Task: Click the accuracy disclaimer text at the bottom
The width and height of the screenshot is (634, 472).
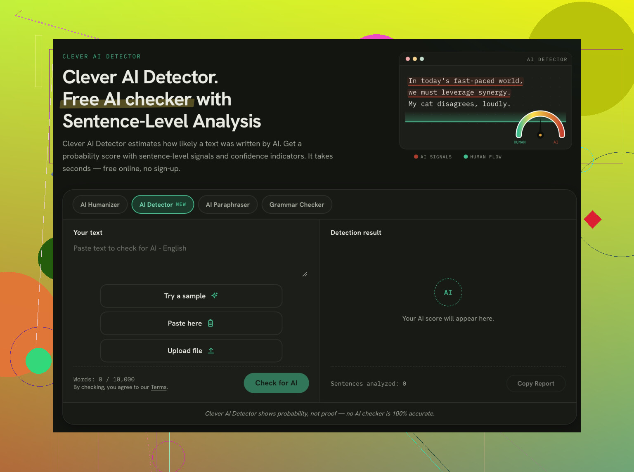Action: click(x=319, y=413)
